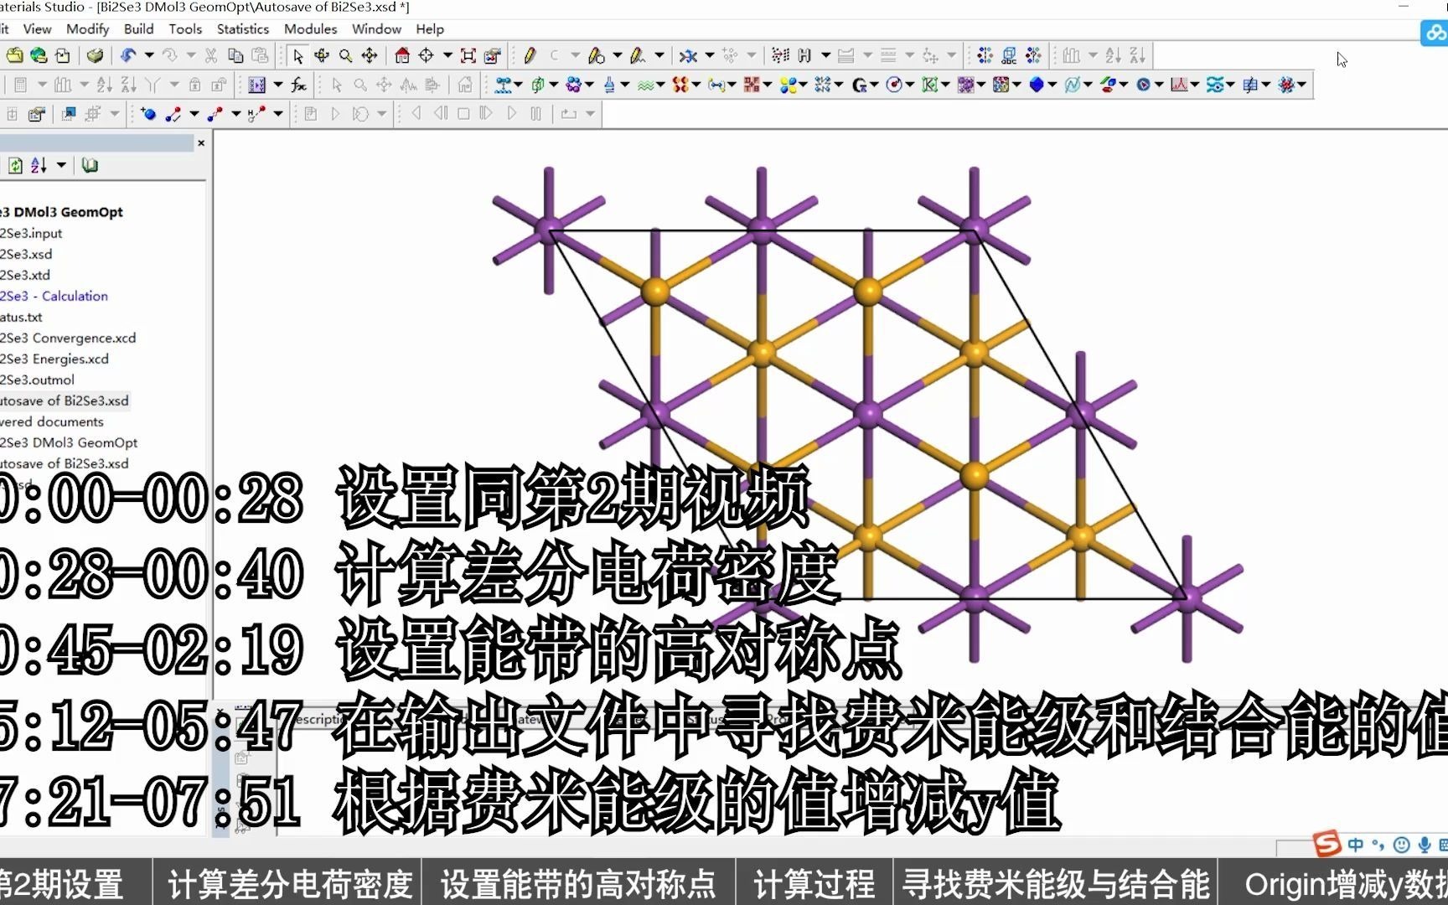Open the function builder fx icon
Screen dimensions: 1448x905
[x=298, y=85]
